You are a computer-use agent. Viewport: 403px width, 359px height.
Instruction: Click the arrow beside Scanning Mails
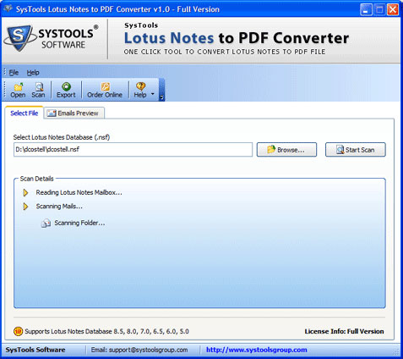25,207
